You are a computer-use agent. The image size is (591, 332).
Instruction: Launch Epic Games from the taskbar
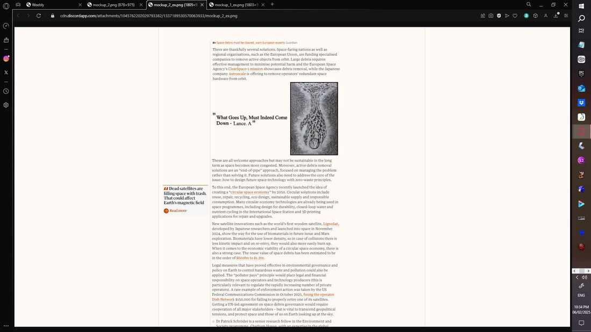(x=581, y=73)
